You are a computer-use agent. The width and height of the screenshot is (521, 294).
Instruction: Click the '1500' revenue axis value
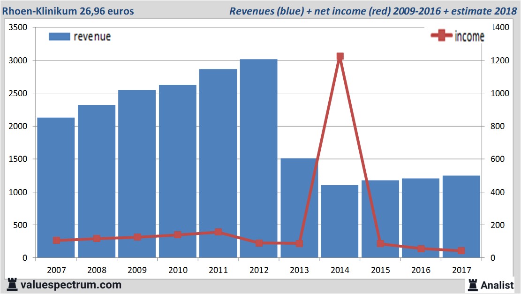tap(18, 159)
